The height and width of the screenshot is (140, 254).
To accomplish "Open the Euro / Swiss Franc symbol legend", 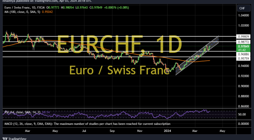I will 24,8.
